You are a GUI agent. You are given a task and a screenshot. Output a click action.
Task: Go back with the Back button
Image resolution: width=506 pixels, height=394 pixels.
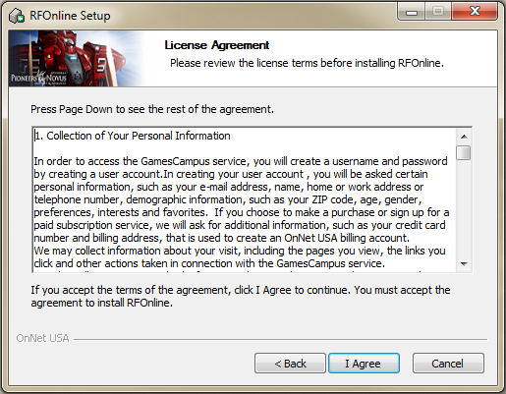click(x=290, y=363)
